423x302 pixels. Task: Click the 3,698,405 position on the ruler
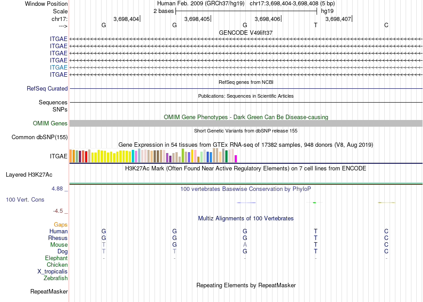click(197, 19)
